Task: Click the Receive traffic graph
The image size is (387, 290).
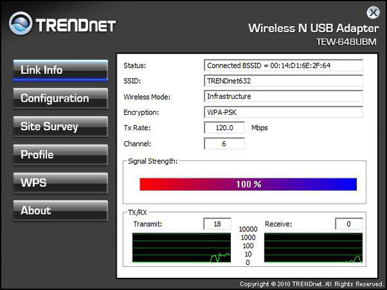Action: click(x=313, y=247)
